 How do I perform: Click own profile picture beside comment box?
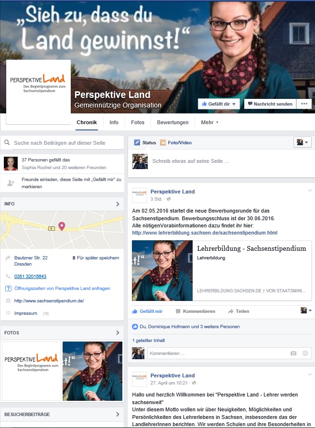pos(138,353)
